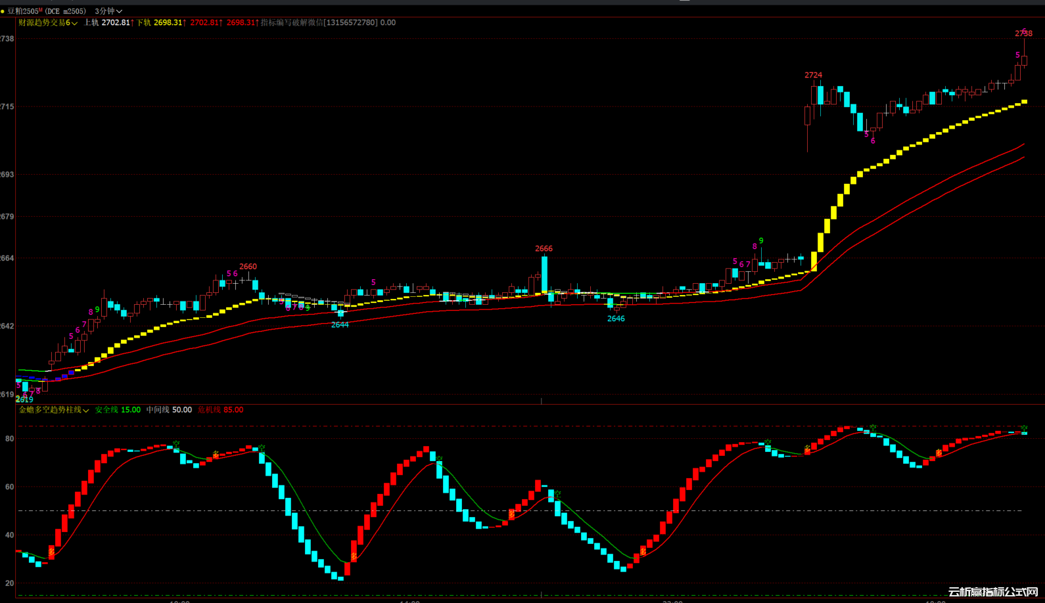The width and height of the screenshot is (1045, 603).
Task: Click the 2666 peak price label
Action: tap(544, 248)
